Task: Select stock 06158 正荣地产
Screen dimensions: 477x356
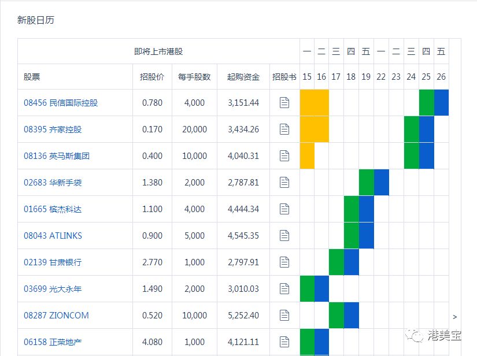Action: pyautogui.click(x=53, y=342)
